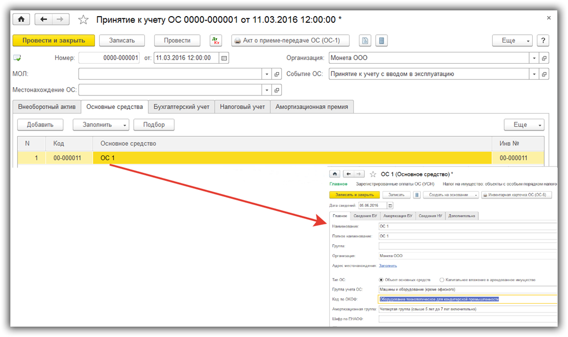
Task: Select the 'Объект основных средств' radio button
Action: [381, 279]
